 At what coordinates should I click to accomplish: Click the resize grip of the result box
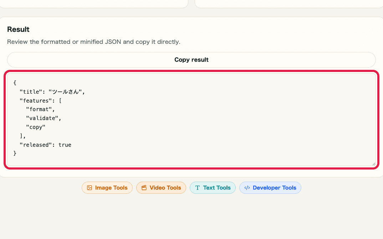373,163
